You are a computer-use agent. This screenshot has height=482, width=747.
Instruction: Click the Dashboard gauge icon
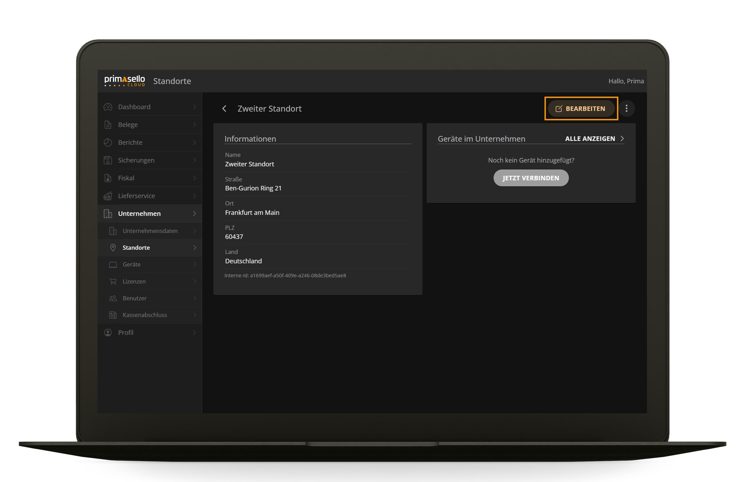click(108, 107)
